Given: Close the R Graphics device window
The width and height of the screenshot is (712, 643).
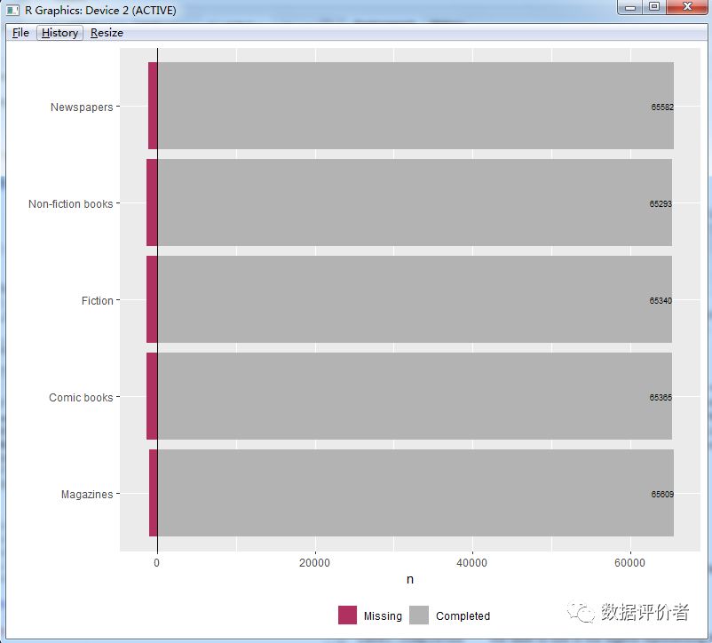Looking at the screenshot, I should pyautogui.click(x=686, y=7).
